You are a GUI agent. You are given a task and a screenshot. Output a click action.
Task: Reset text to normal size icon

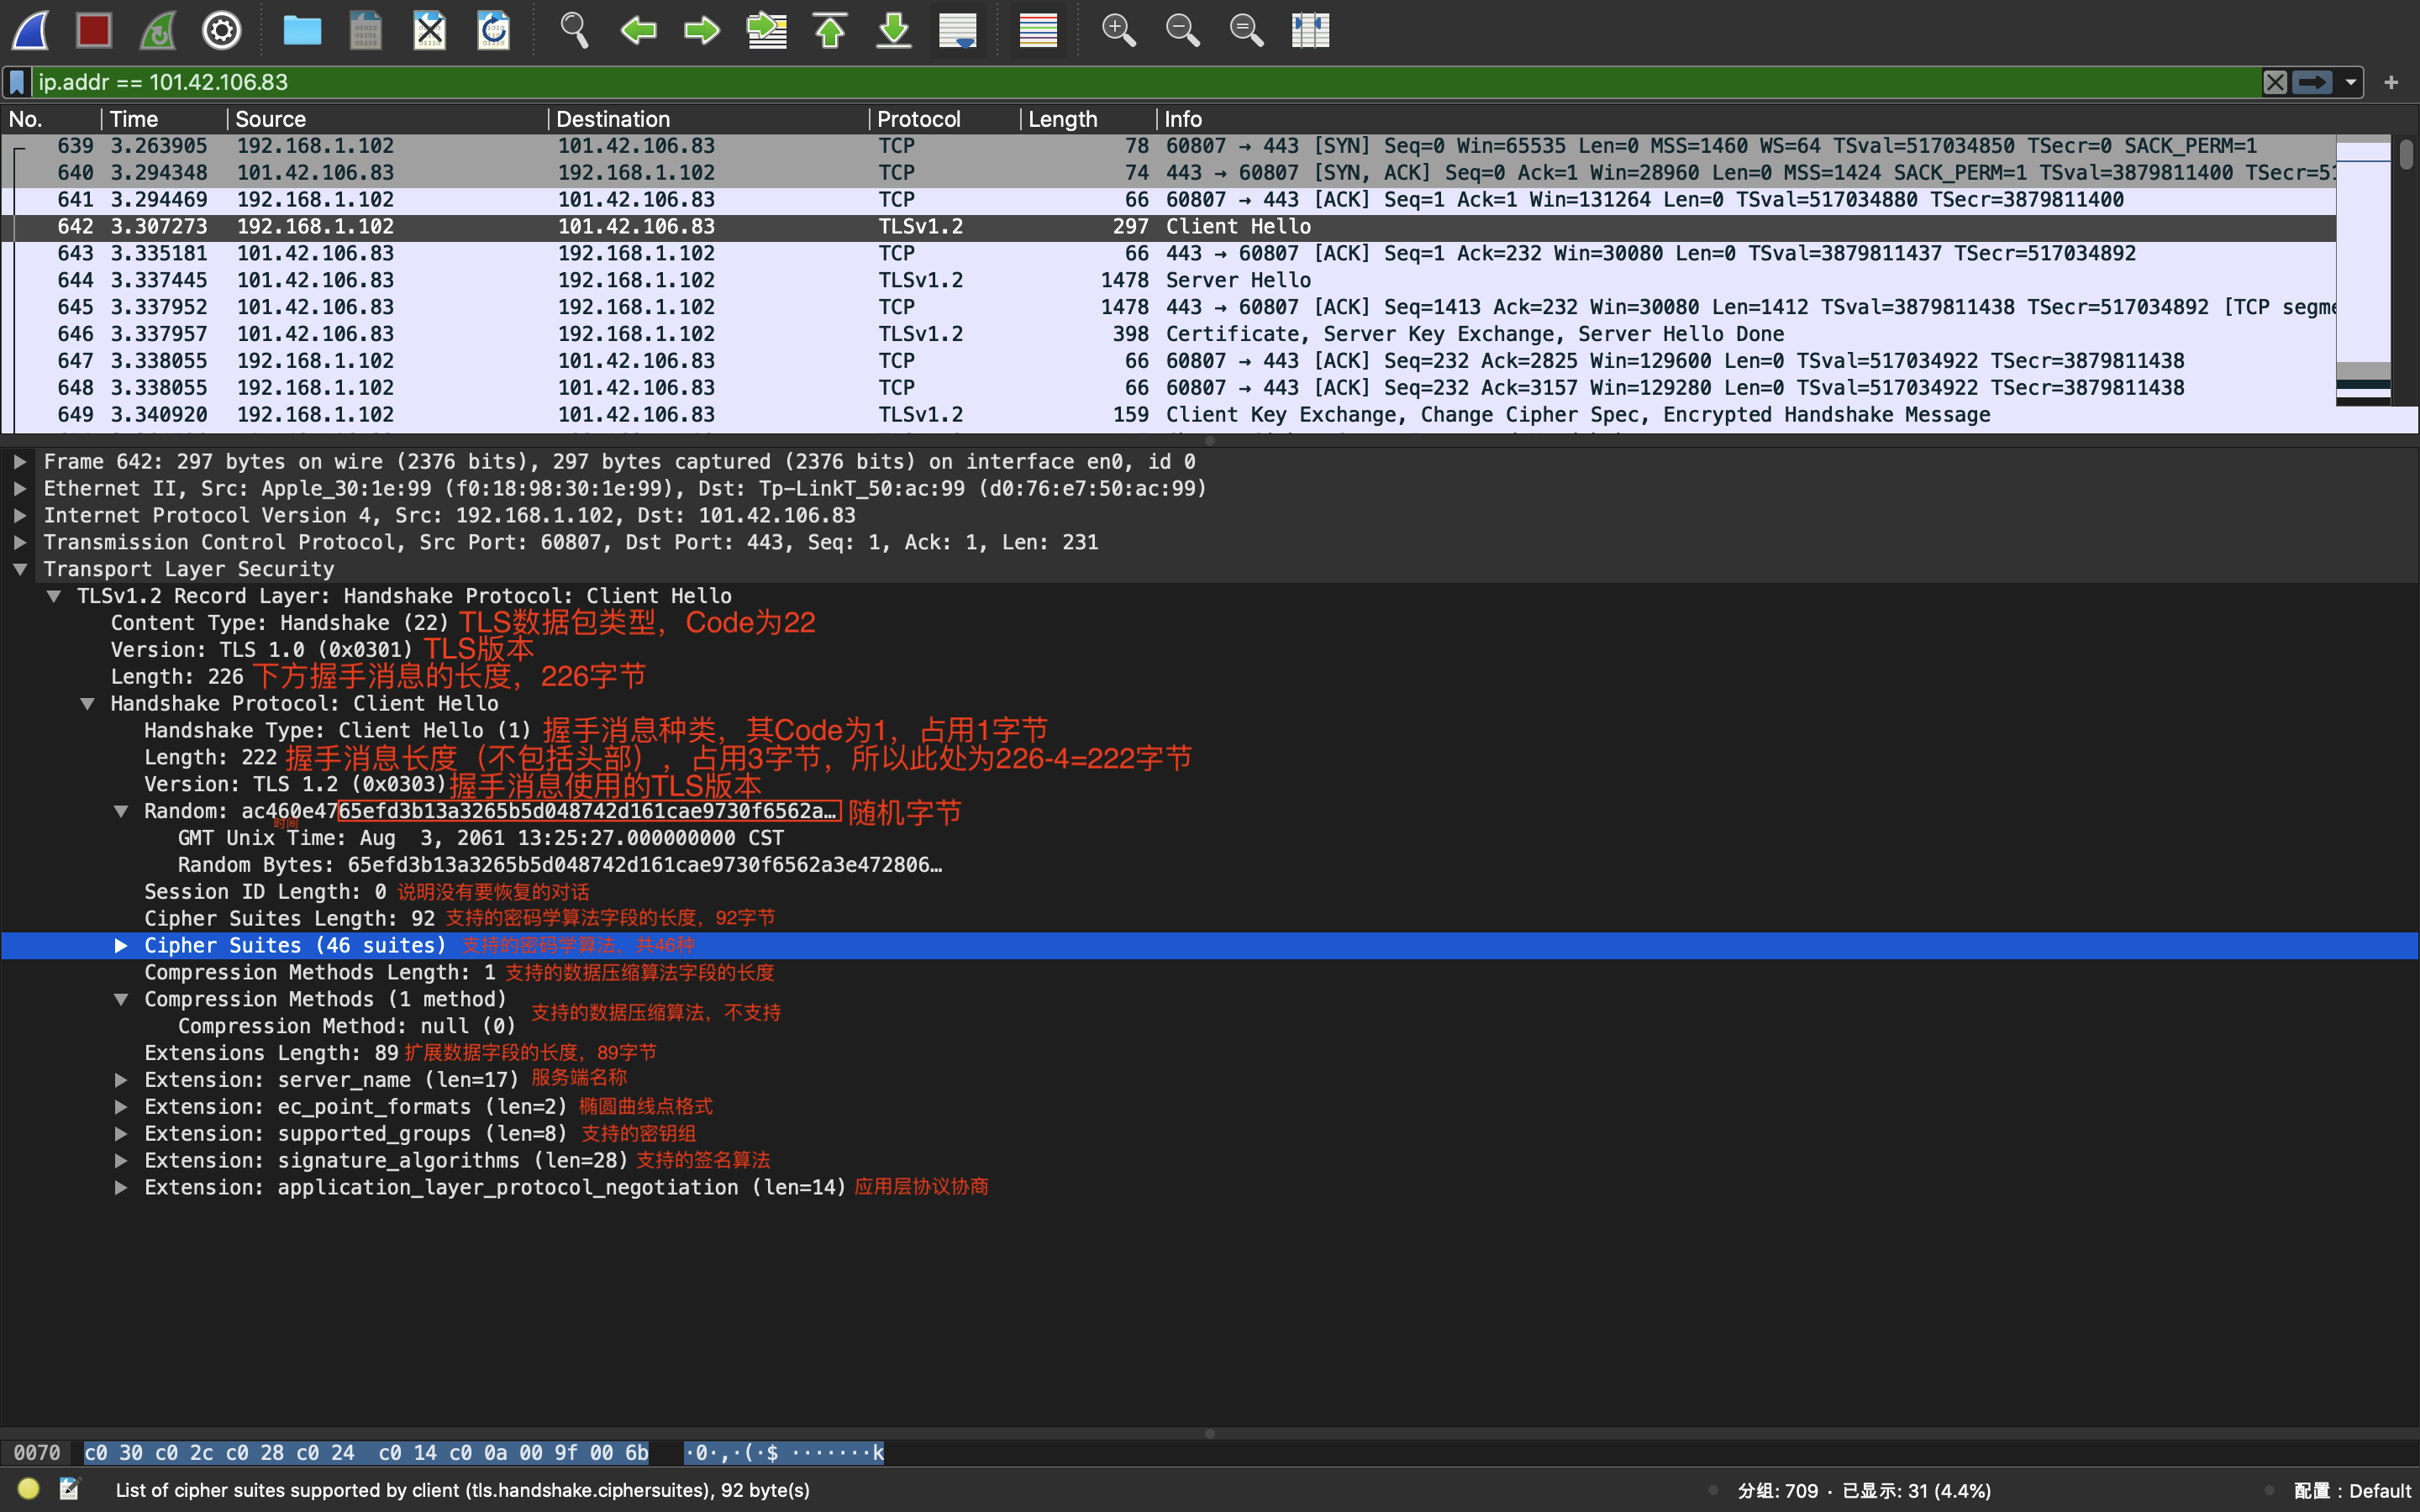[1246, 30]
